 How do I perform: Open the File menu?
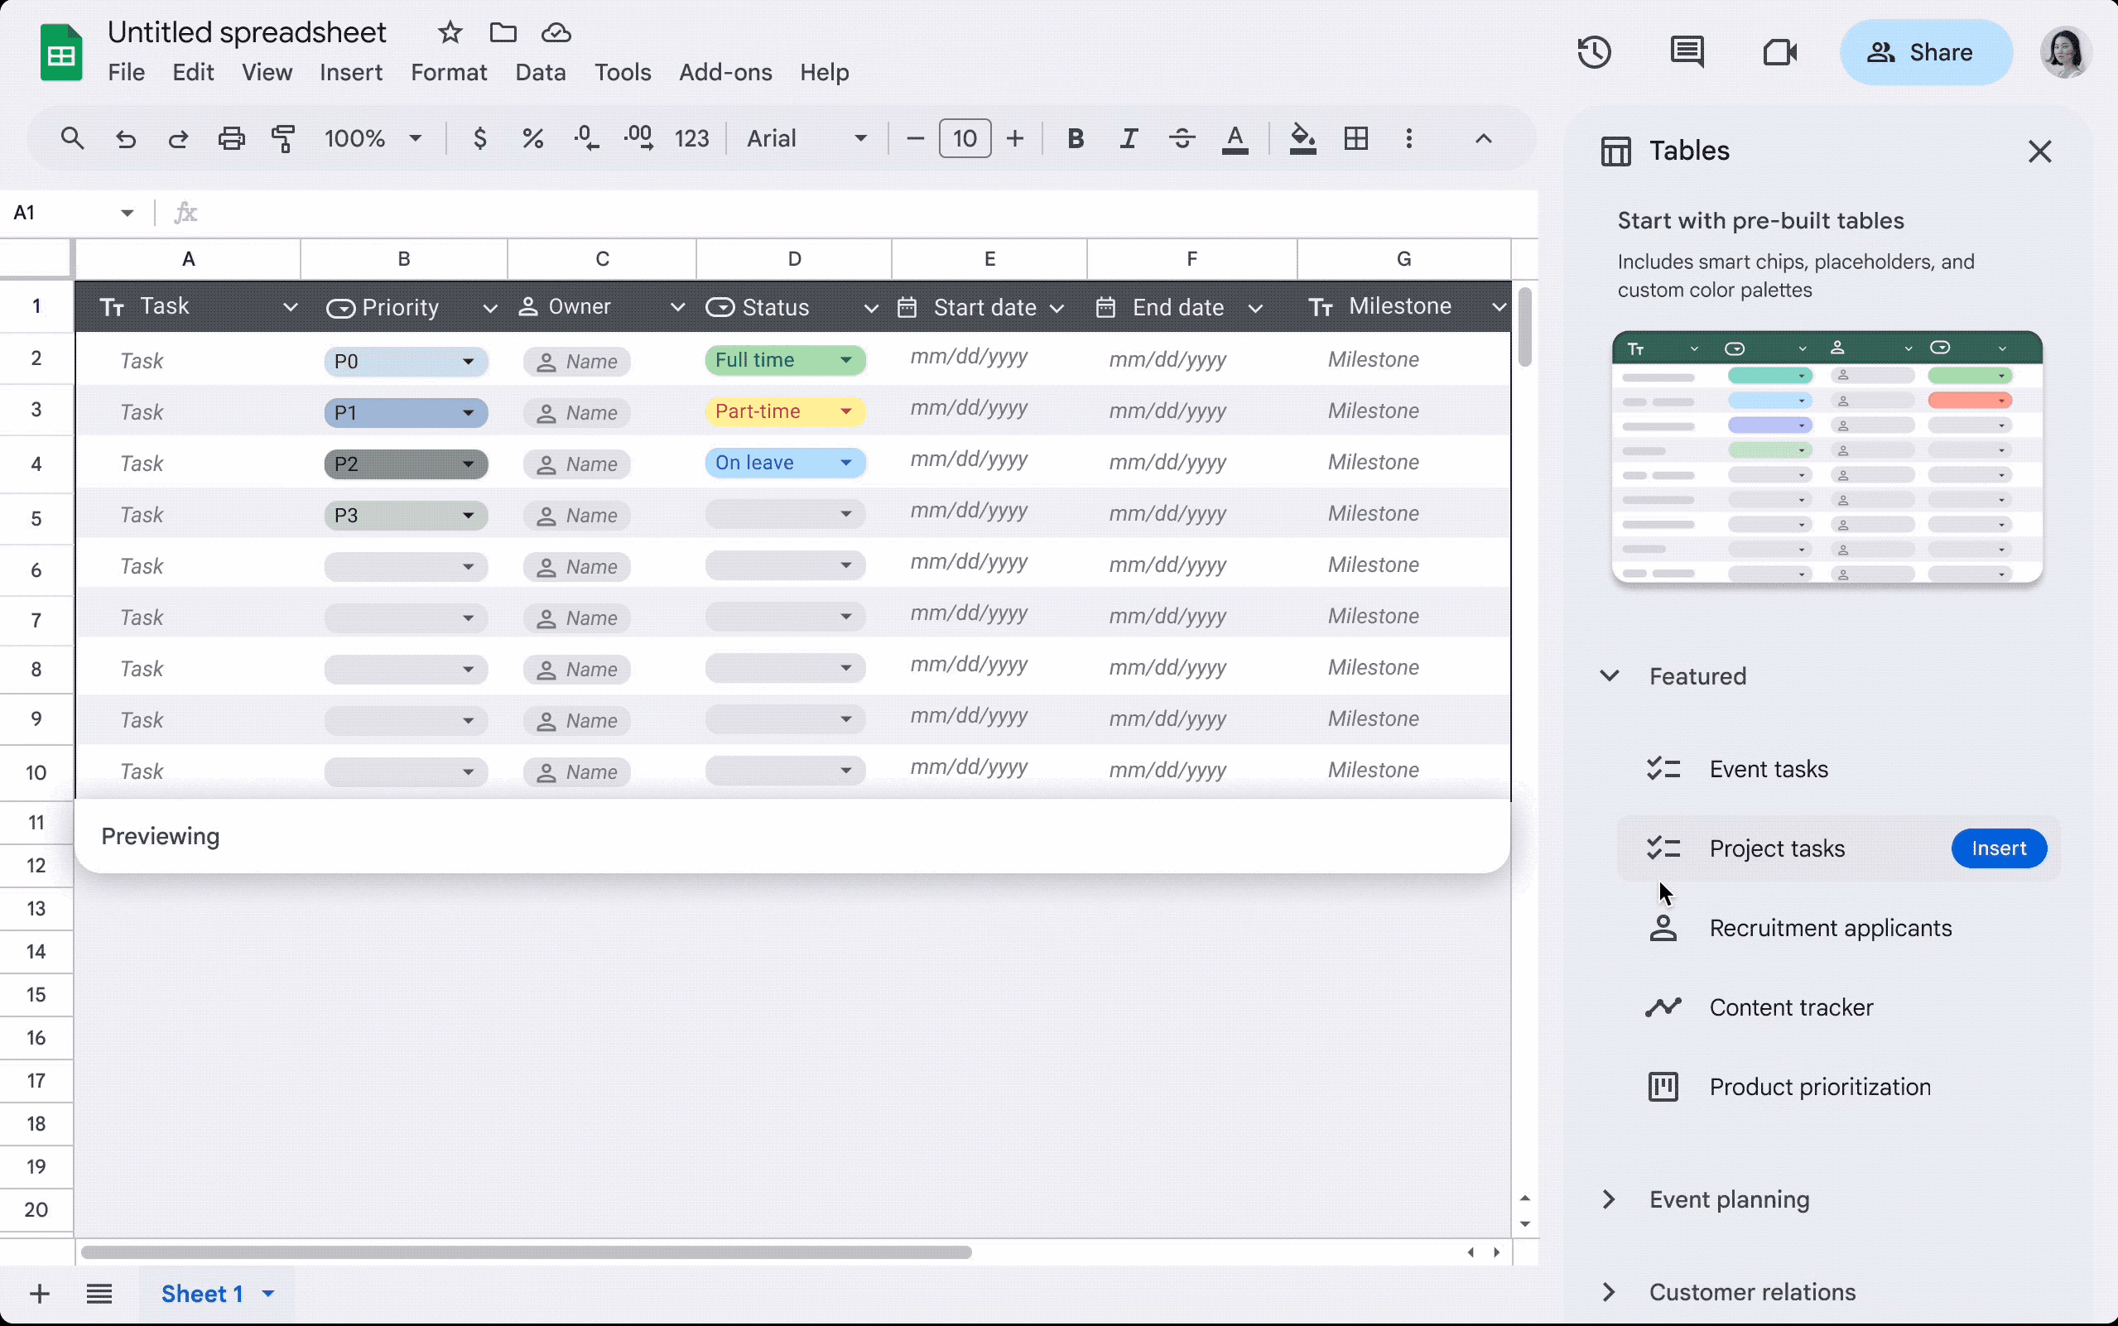(x=127, y=72)
